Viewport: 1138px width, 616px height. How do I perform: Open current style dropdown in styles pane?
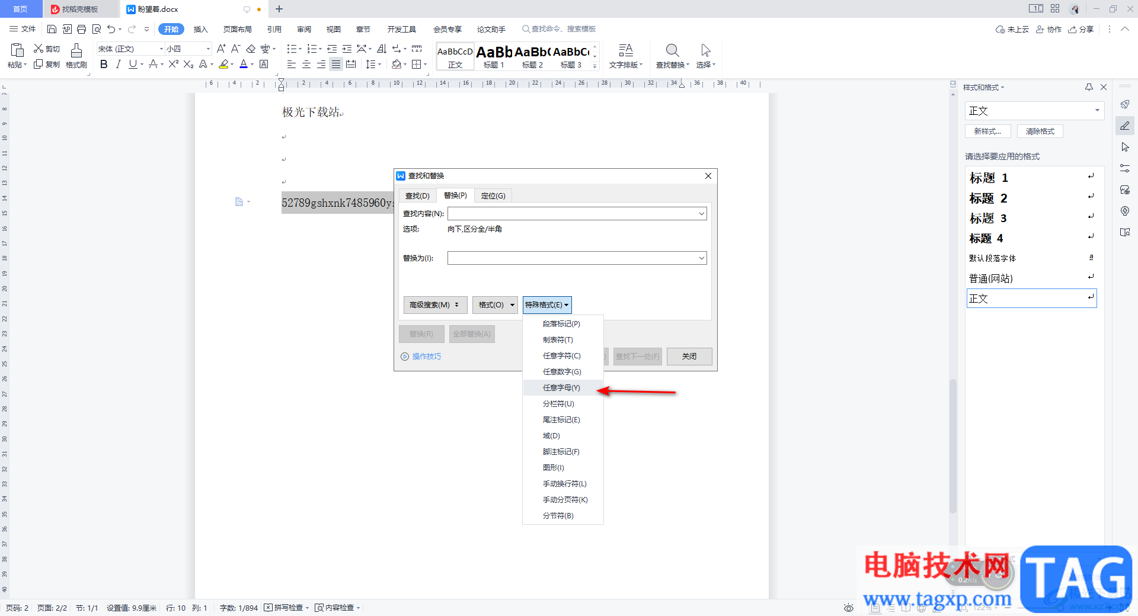pyautogui.click(x=1097, y=111)
